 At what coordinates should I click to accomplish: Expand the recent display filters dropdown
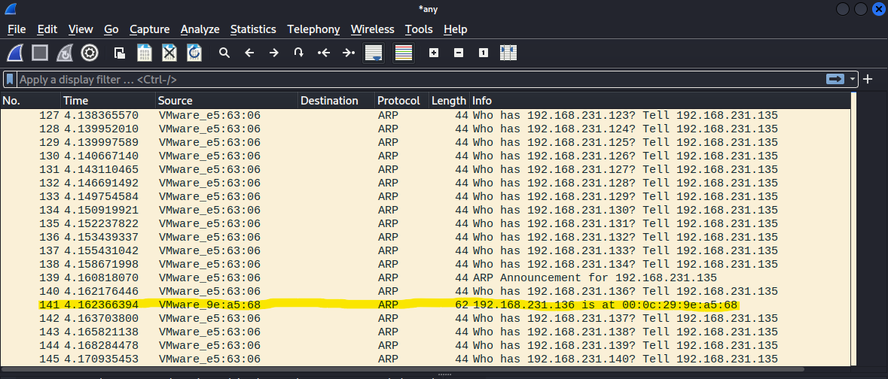pos(853,79)
